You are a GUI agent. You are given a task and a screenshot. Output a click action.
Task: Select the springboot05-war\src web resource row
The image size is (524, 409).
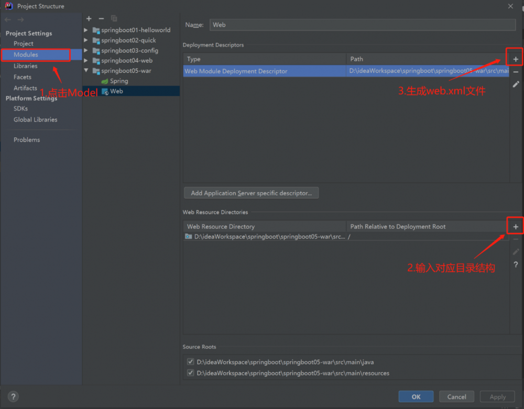[346, 237]
